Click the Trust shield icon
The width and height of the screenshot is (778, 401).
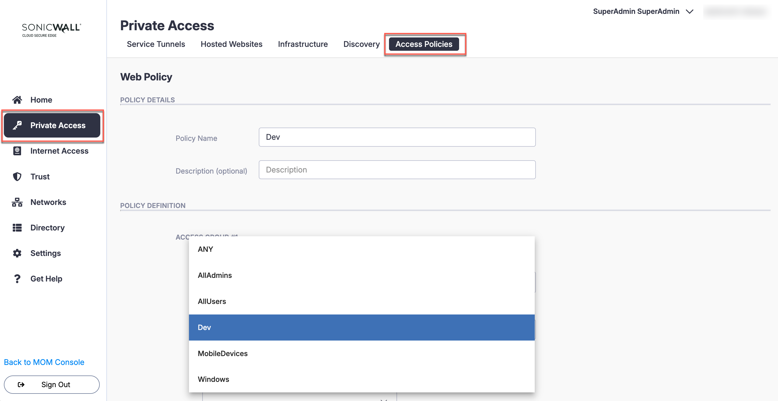coord(17,176)
